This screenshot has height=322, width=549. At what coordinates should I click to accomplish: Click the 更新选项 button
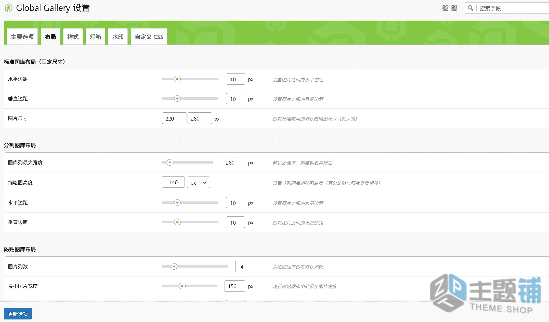pyautogui.click(x=18, y=314)
